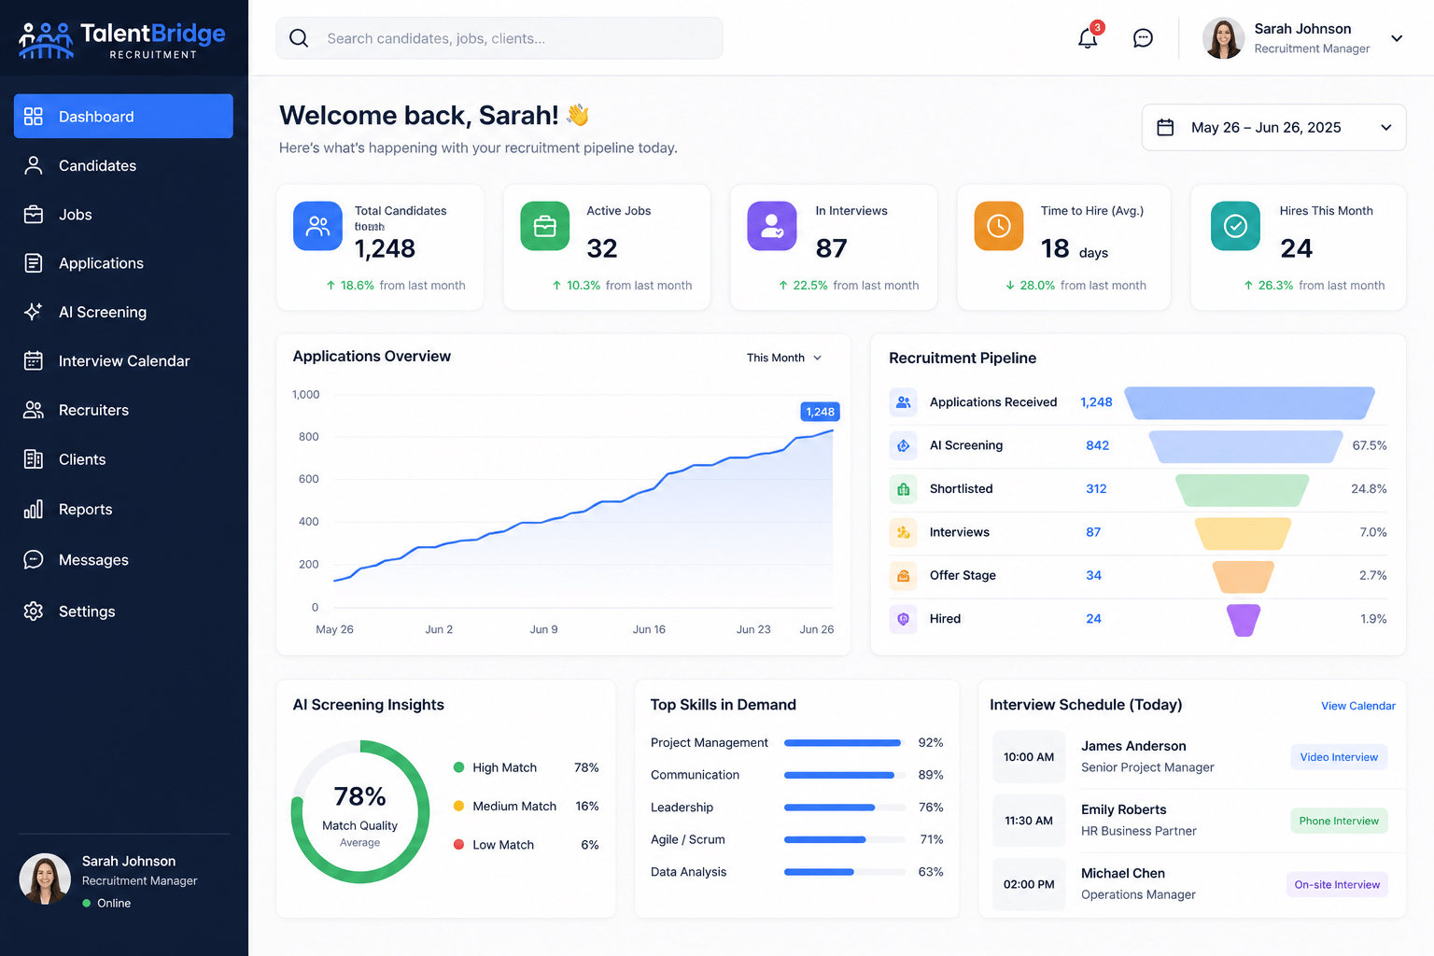Screen dimensions: 1434x956
Task: Click the 78% Match Quality donut chart
Action: [x=360, y=811]
